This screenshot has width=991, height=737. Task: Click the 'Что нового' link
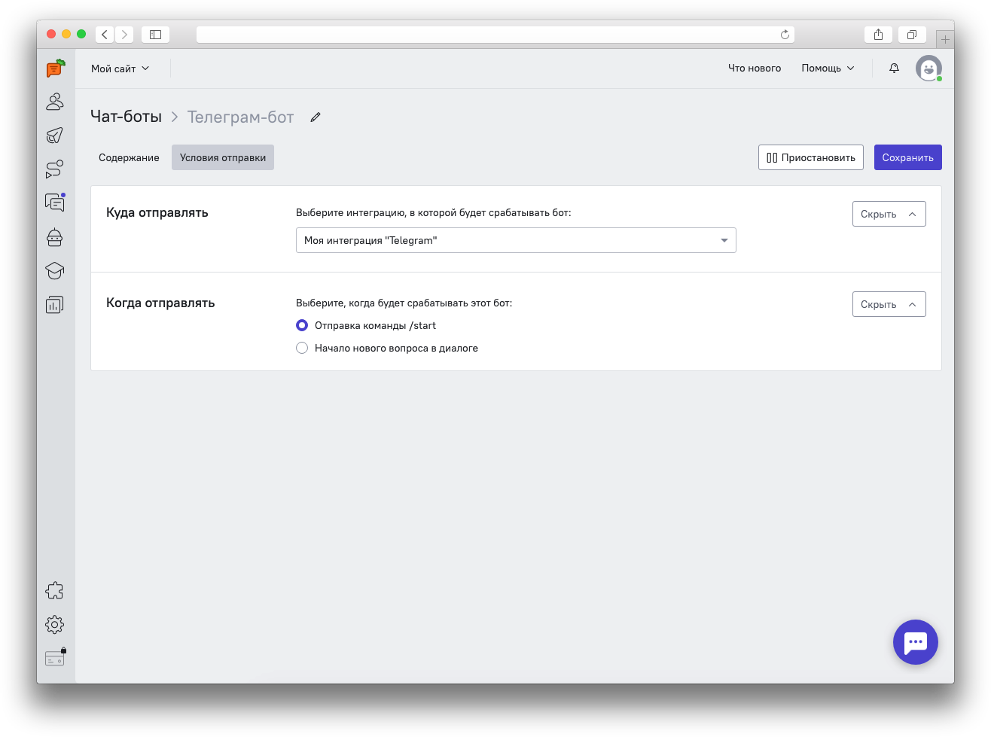(x=755, y=69)
